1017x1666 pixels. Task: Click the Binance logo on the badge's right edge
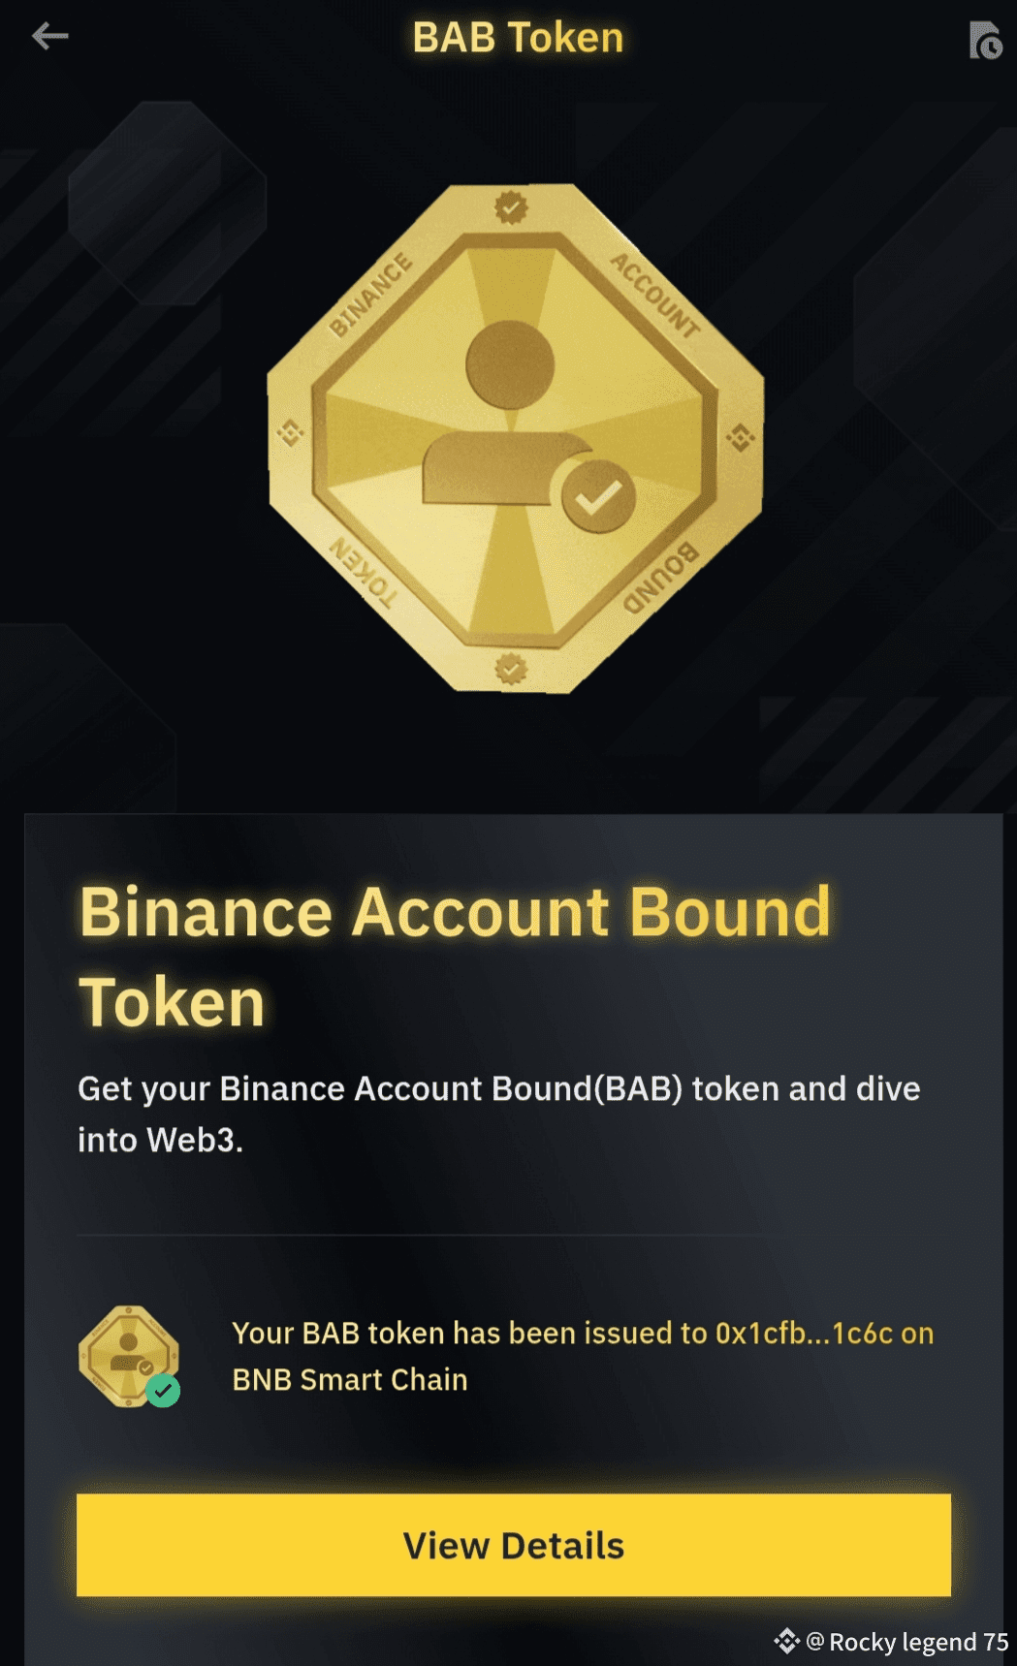pyautogui.click(x=741, y=437)
